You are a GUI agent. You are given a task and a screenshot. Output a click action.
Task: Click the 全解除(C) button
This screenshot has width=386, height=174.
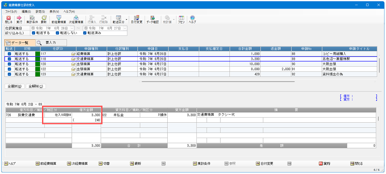click(x=36, y=86)
